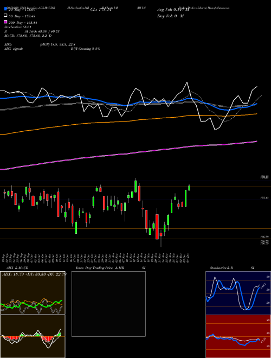Click the orange moving average line end
271x358 pixels.
pos(256,114)
